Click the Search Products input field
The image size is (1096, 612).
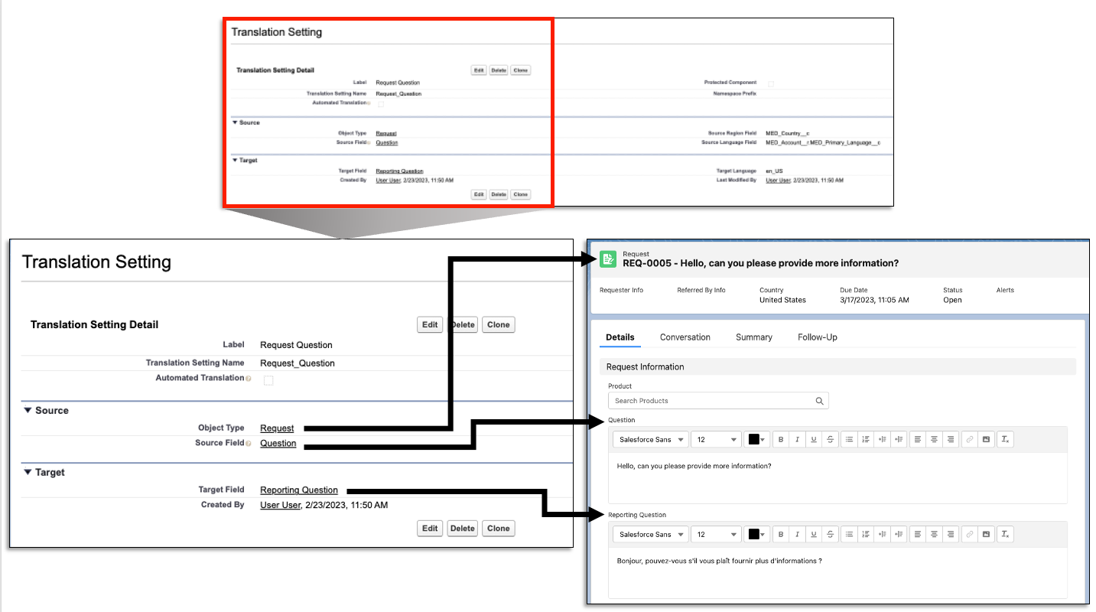(x=711, y=401)
